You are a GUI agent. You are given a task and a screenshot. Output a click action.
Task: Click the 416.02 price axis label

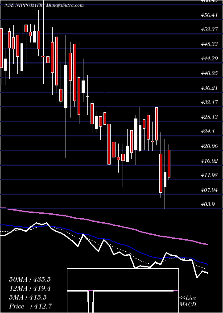pyautogui.click(x=209, y=161)
